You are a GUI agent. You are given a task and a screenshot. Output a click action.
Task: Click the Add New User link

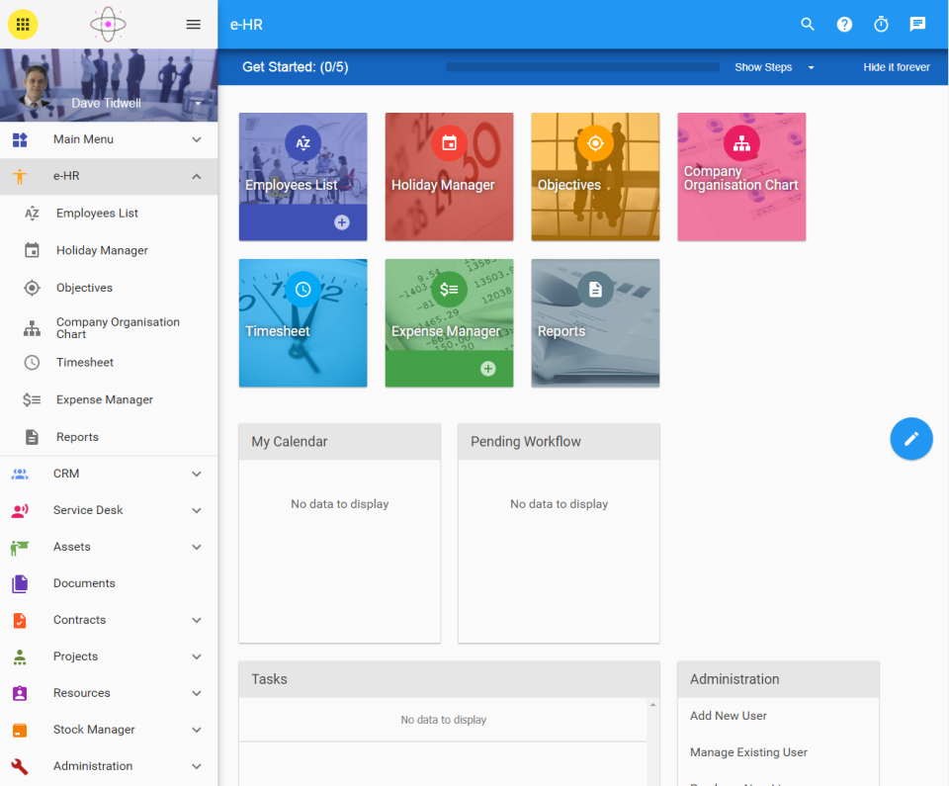click(728, 715)
